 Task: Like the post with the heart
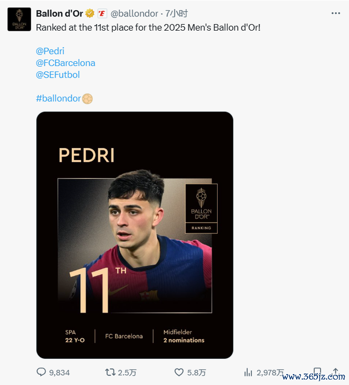coord(179,372)
